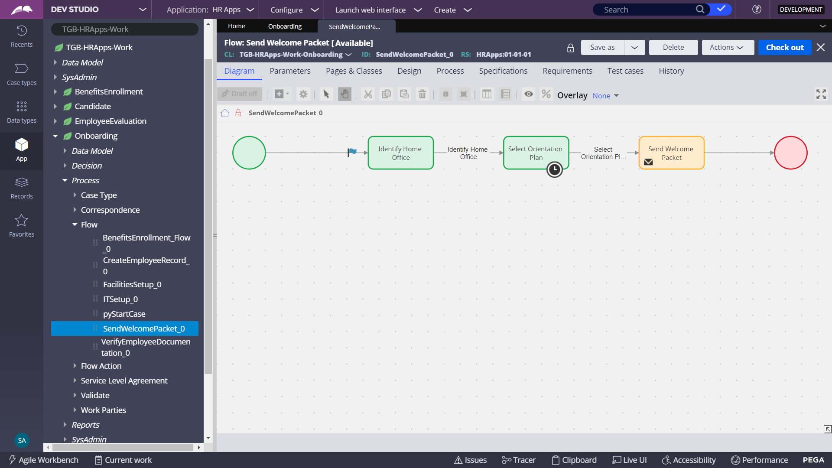Image resolution: width=832 pixels, height=468 pixels.
Task: Click the Select Orientation Plan shape
Action: pyautogui.click(x=536, y=153)
